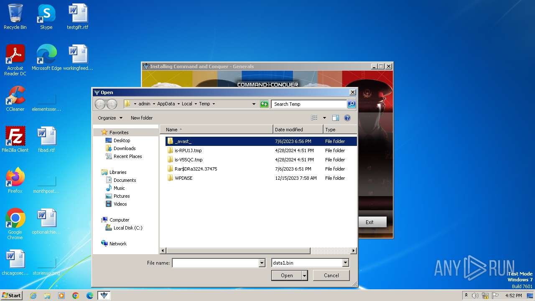The image size is (535, 301).
Task: Select Local Disk (C:) in navigation pane
Action: (x=128, y=228)
